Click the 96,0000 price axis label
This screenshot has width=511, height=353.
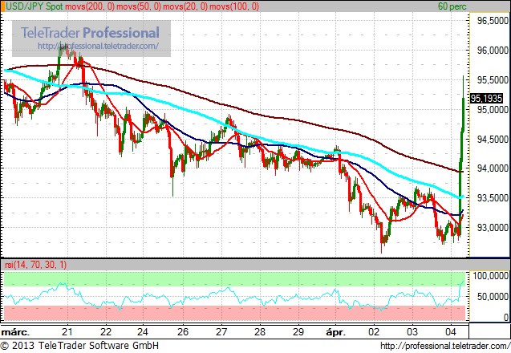(x=493, y=51)
